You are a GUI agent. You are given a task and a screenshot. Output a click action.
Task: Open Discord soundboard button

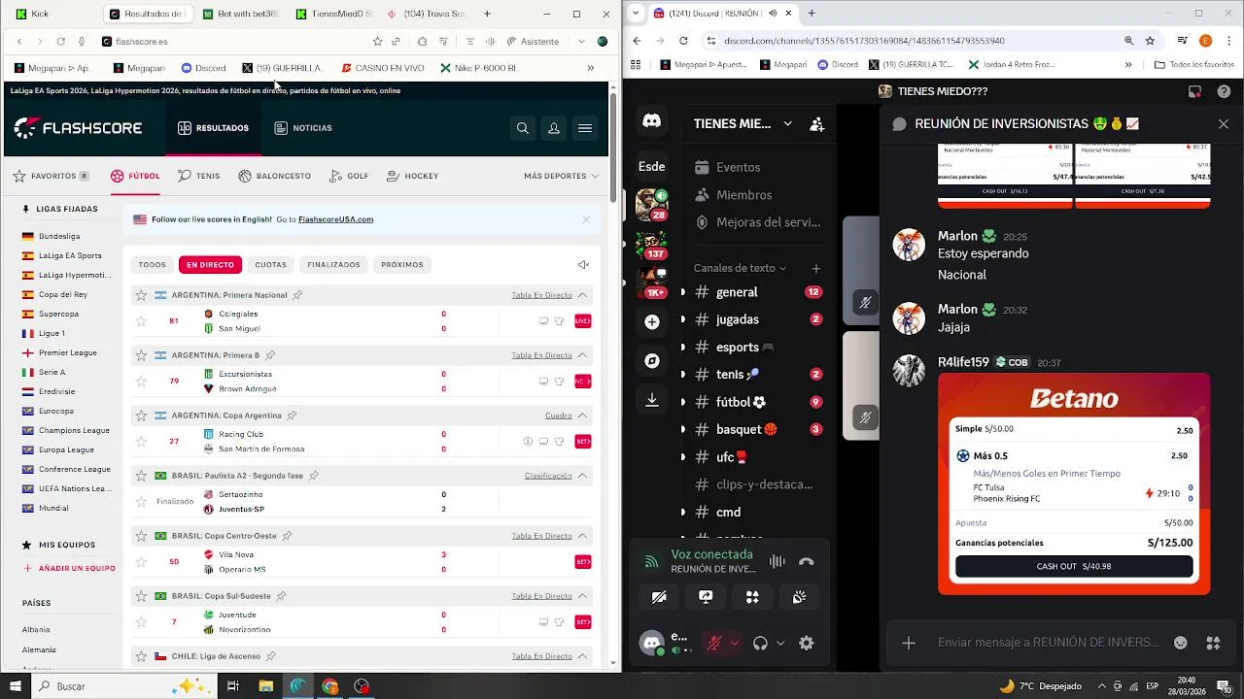pos(799,597)
